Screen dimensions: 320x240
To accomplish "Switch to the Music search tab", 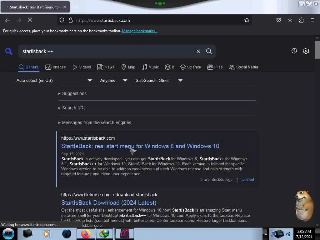I will (x=150, y=67).
